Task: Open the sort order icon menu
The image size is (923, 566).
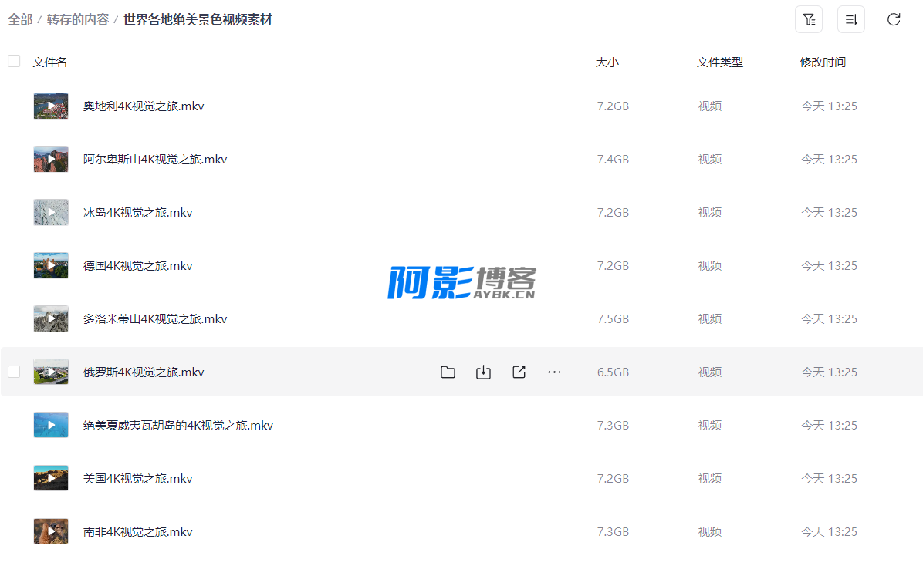Action: pyautogui.click(x=850, y=20)
